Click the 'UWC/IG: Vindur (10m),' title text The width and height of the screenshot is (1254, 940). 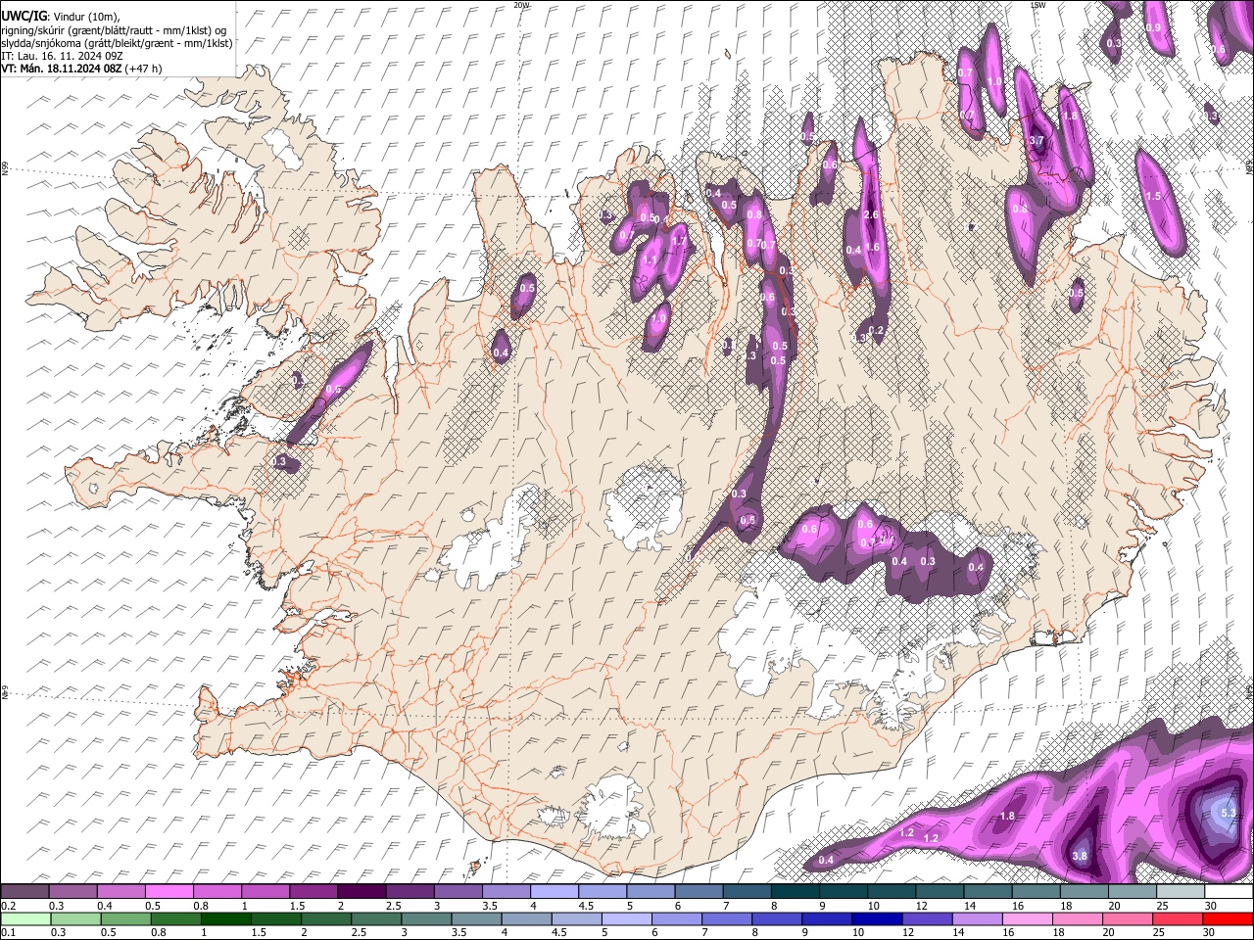60,17
